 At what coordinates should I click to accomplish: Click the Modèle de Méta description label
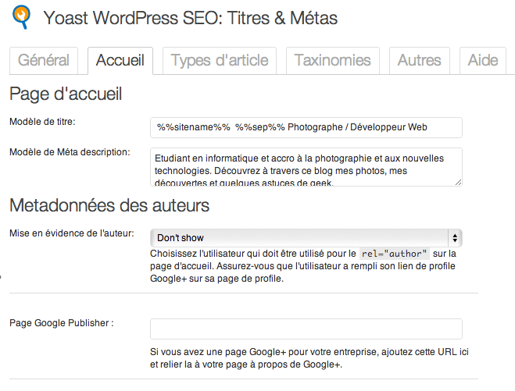(x=70, y=152)
